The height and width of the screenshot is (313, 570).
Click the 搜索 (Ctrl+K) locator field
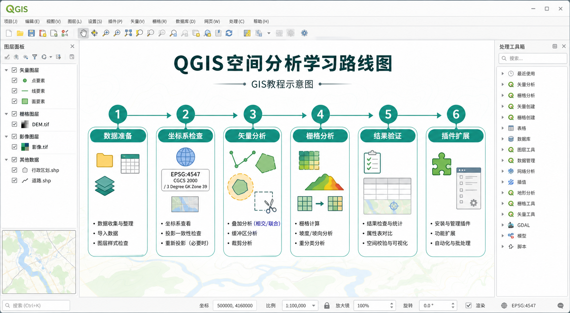(36, 306)
